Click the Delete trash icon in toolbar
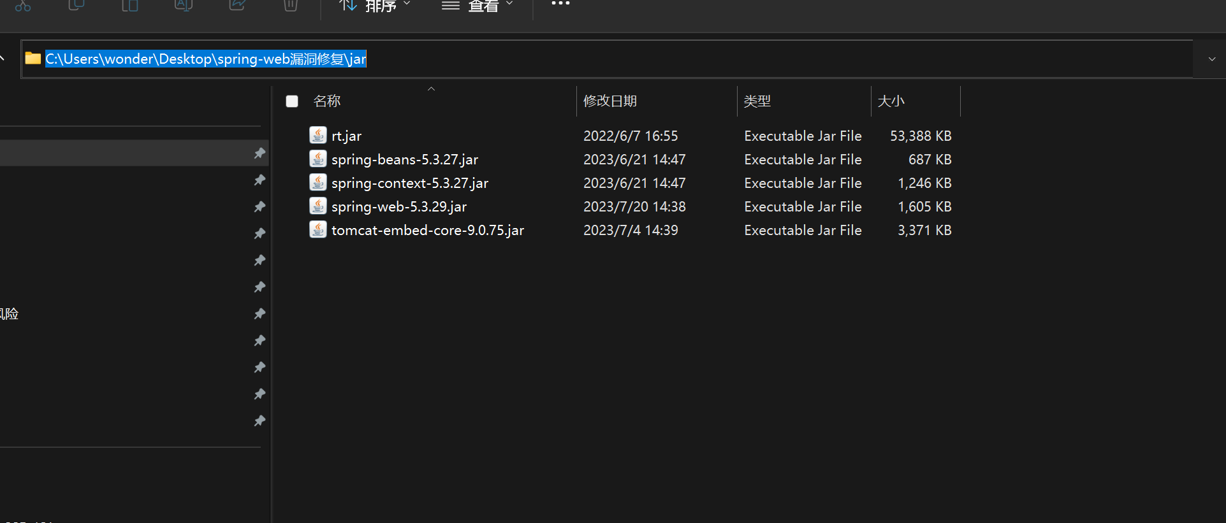1226x523 pixels. [291, 5]
